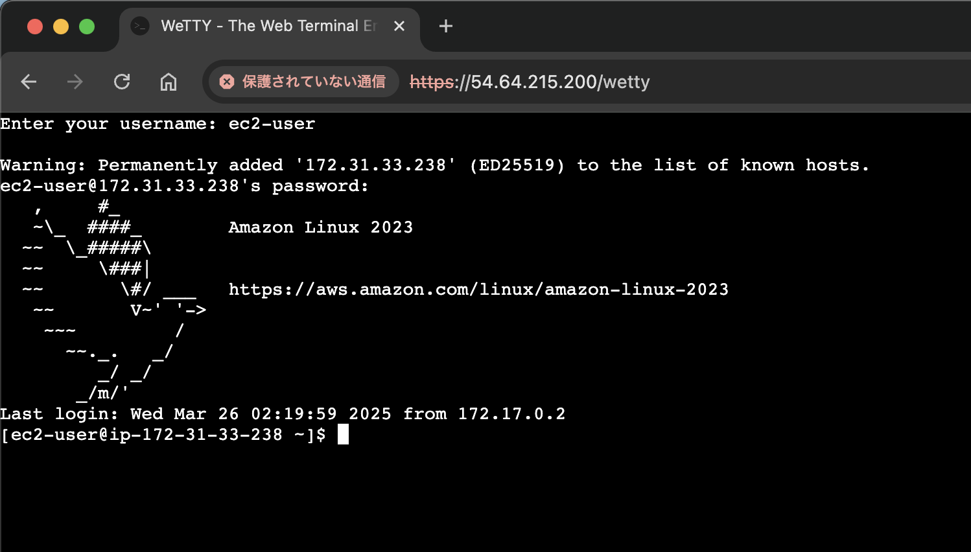Click the aws.amazon.com amazon-linux-2023 URL
Viewport: 971px width, 552px height.
(478, 289)
